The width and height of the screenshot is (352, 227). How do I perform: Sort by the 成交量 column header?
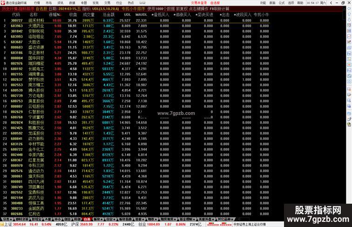(88, 14)
